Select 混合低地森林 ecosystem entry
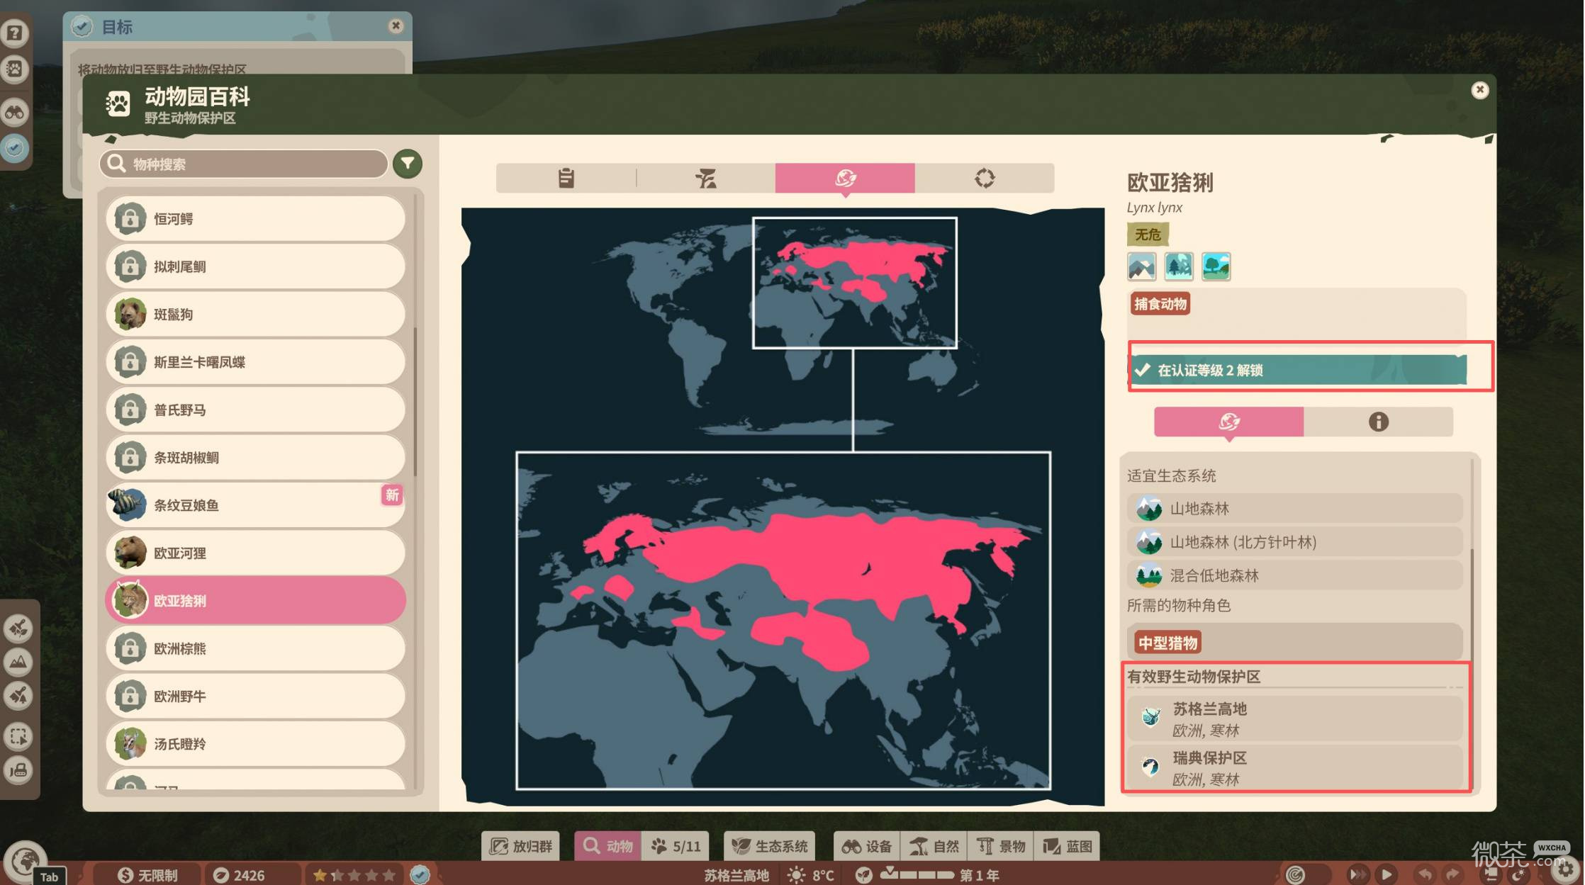The height and width of the screenshot is (885, 1585). click(1294, 575)
